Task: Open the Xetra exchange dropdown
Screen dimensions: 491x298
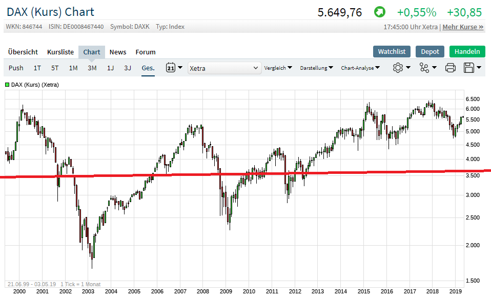Action: click(224, 68)
